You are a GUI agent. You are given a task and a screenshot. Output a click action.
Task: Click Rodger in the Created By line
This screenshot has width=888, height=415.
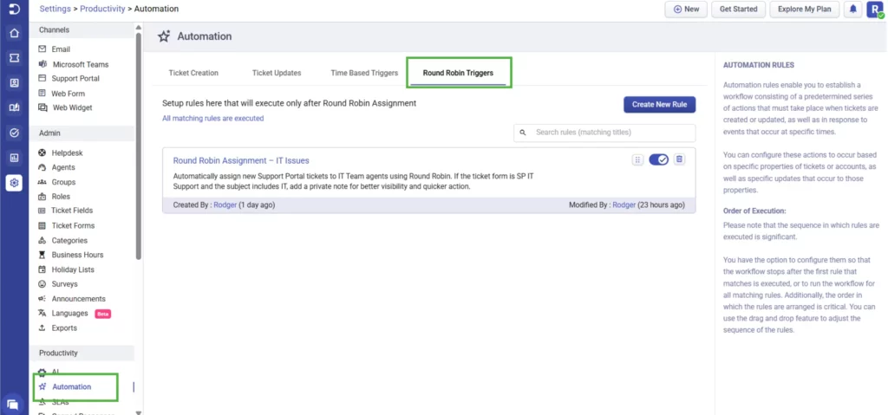click(x=225, y=205)
